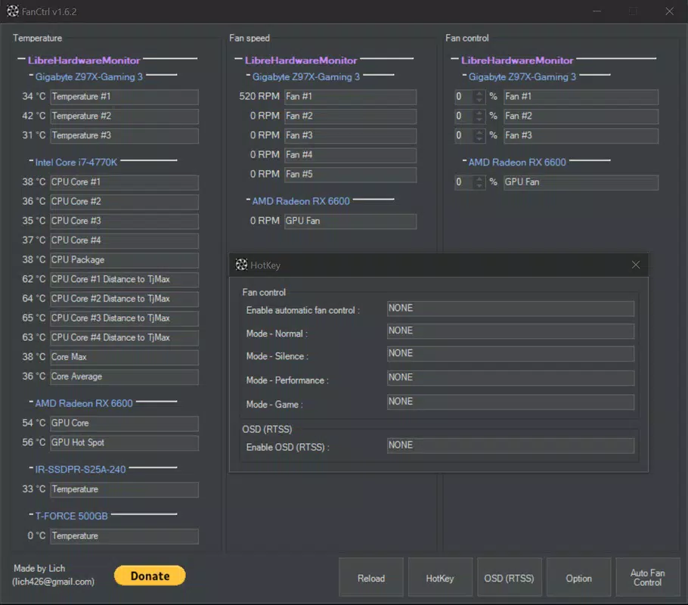688x605 pixels.
Task: Set hotkey field for Mode - Normal
Action: coord(510,331)
